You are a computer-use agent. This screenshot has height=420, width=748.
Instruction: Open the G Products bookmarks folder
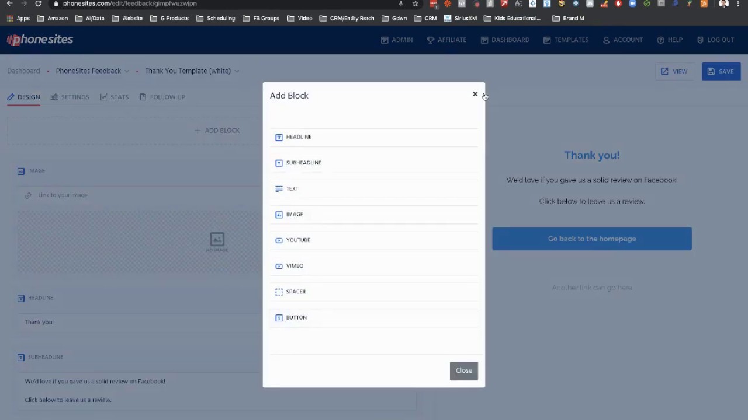[169, 18]
